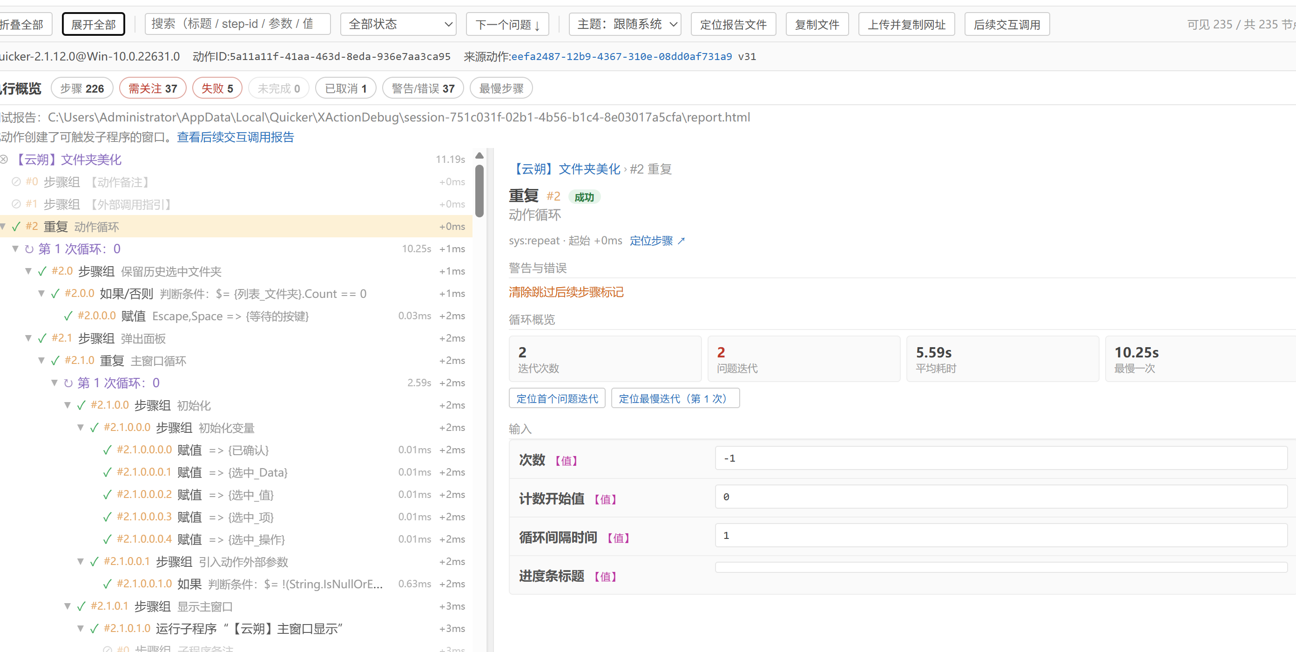Select step #2.1.0.0.0.0 赋值 {已确认}
The height and width of the screenshot is (652, 1296).
[236, 450]
